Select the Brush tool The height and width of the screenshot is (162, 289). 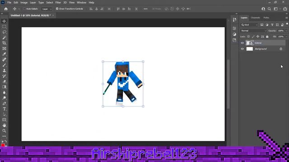[x=4, y=65]
